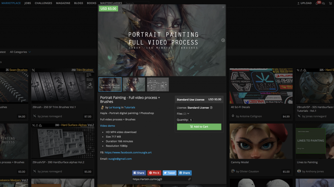Viewport: 334px width, 187px height.
Task: Open ZBrush/SP - 390 HardSurface alphas Vol.2 title
Action: tap(58, 162)
